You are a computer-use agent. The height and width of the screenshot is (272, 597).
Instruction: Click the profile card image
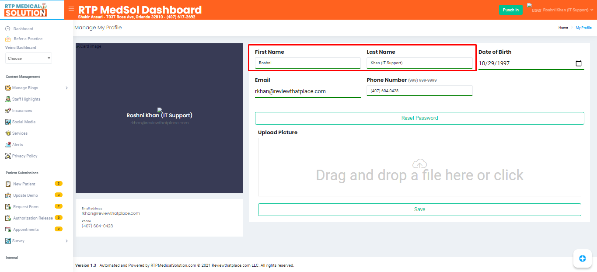159,118
